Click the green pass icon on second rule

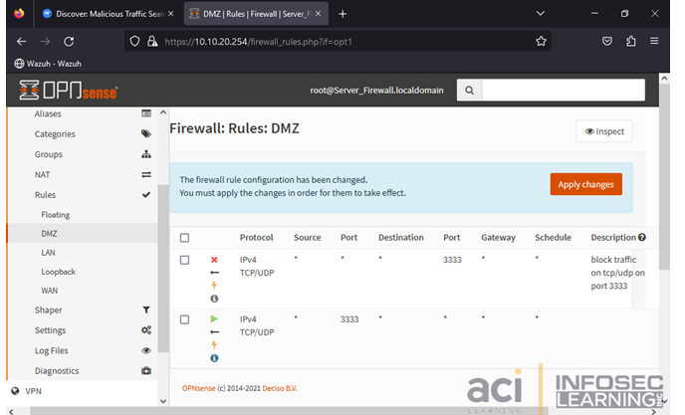pyautogui.click(x=214, y=318)
